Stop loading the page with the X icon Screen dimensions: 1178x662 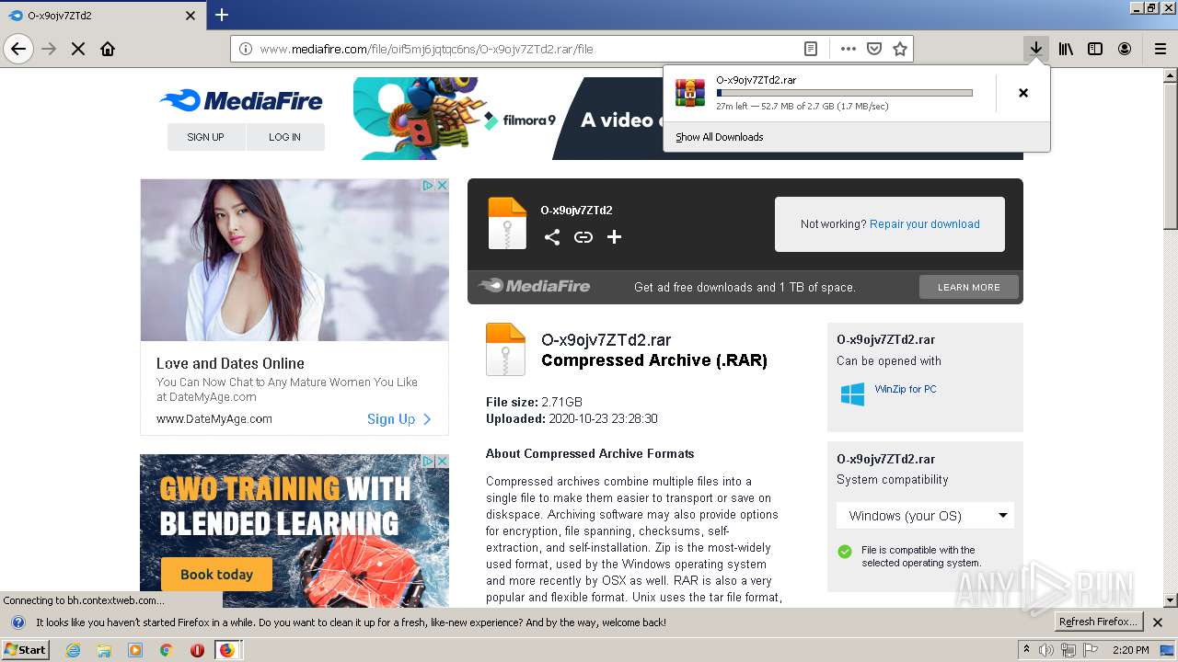(x=78, y=49)
